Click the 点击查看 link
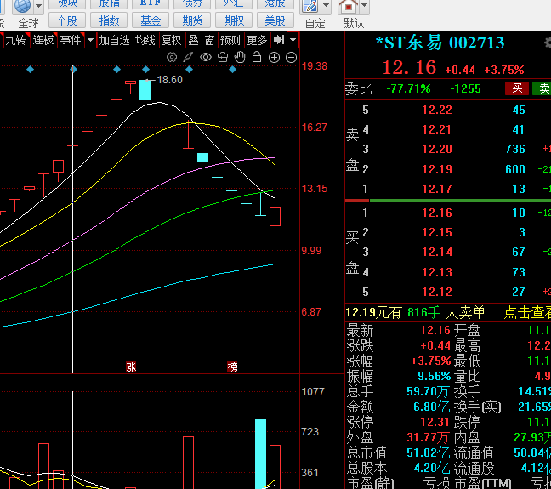The width and height of the screenshot is (551, 489). pyautogui.click(x=527, y=312)
